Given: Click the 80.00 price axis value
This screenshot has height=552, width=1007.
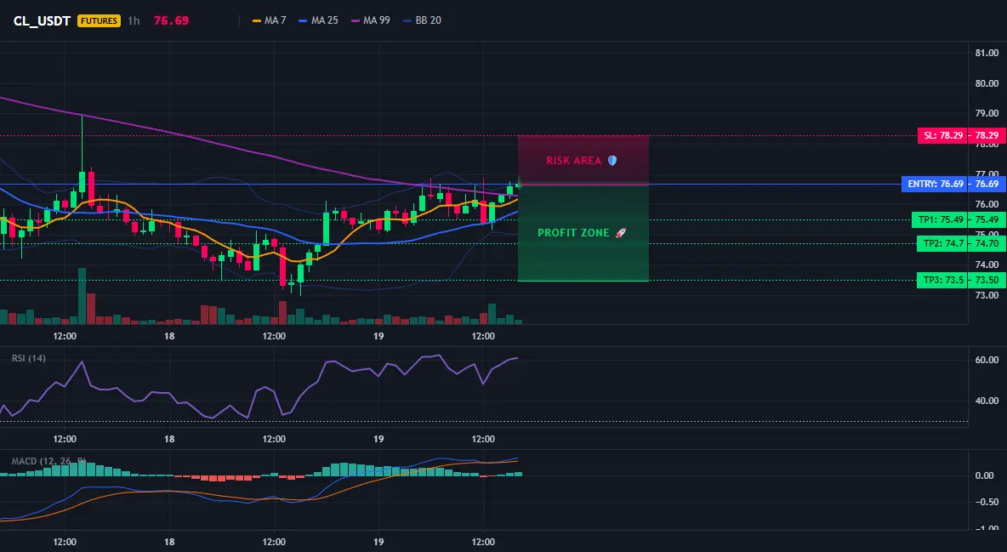Looking at the screenshot, I should coord(987,83).
